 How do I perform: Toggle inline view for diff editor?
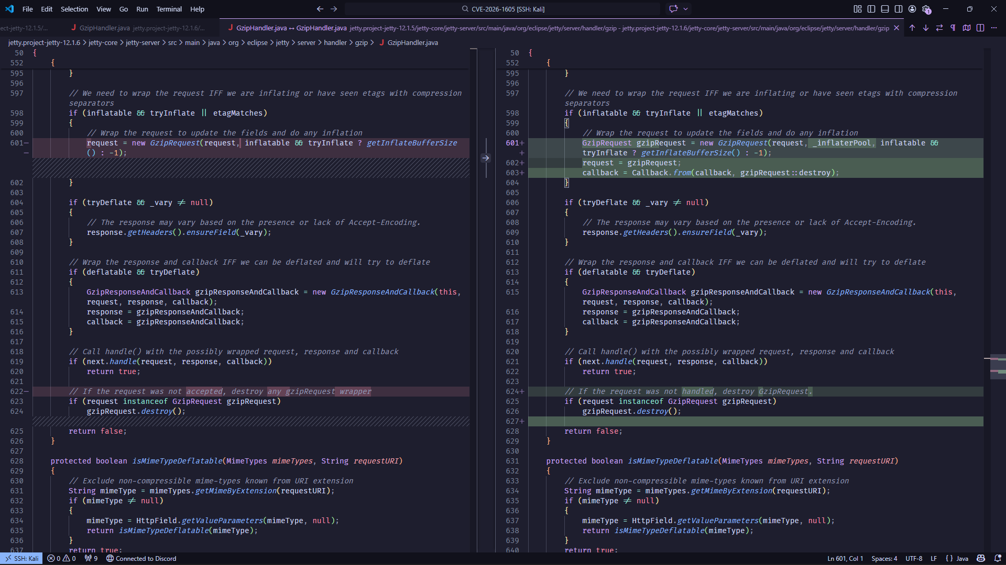tap(980, 28)
